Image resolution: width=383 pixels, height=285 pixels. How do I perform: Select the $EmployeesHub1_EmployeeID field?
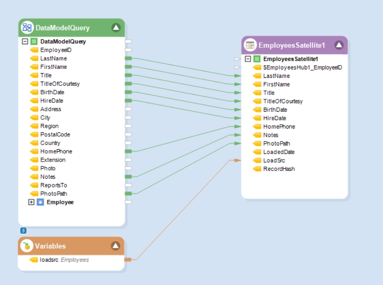[x=302, y=67]
